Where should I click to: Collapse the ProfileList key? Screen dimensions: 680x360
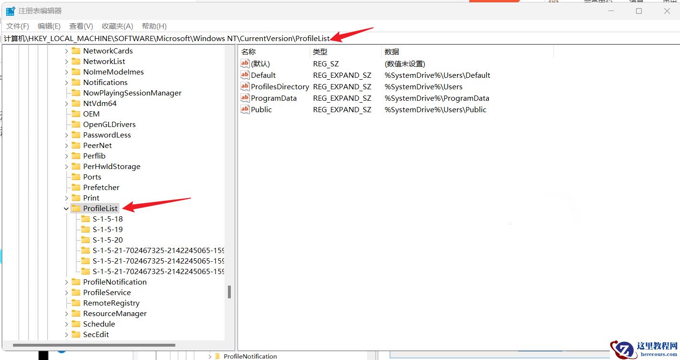coord(66,208)
